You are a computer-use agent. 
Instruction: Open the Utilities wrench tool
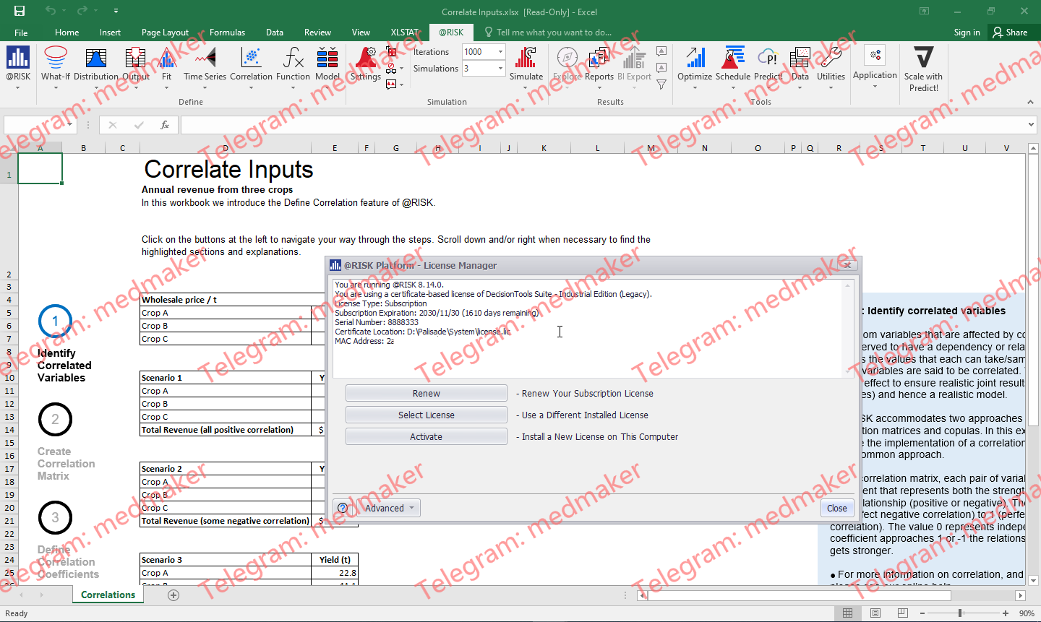tap(831, 64)
